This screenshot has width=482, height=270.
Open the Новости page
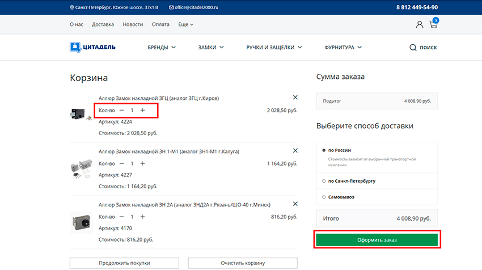click(x=133, y=24)
